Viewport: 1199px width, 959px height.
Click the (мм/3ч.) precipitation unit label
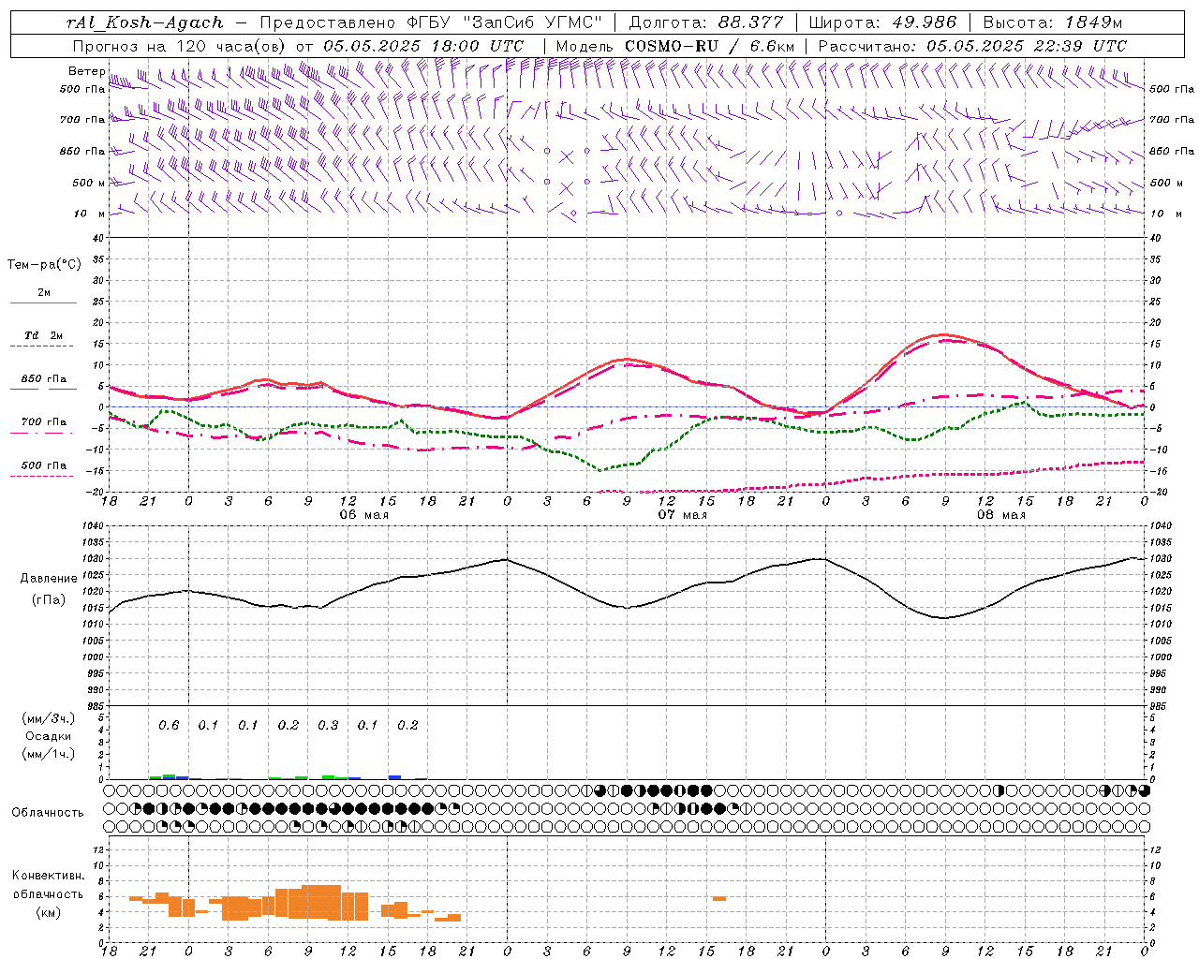49,718
